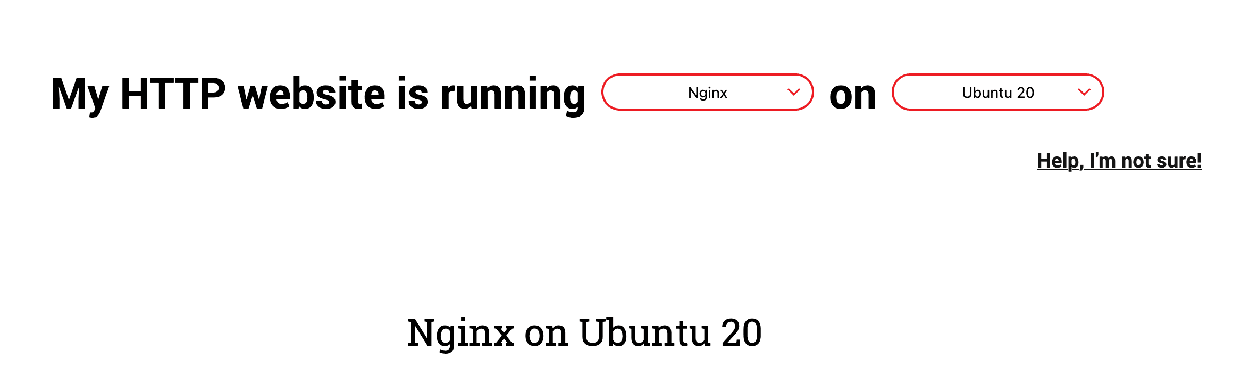Open the software selector showing Nginx
The width and height of the screenshot is (1241, 366).
707,92
